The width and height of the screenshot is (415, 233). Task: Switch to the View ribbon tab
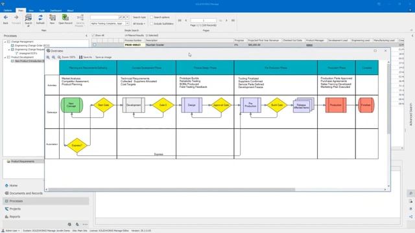point(31,10)
